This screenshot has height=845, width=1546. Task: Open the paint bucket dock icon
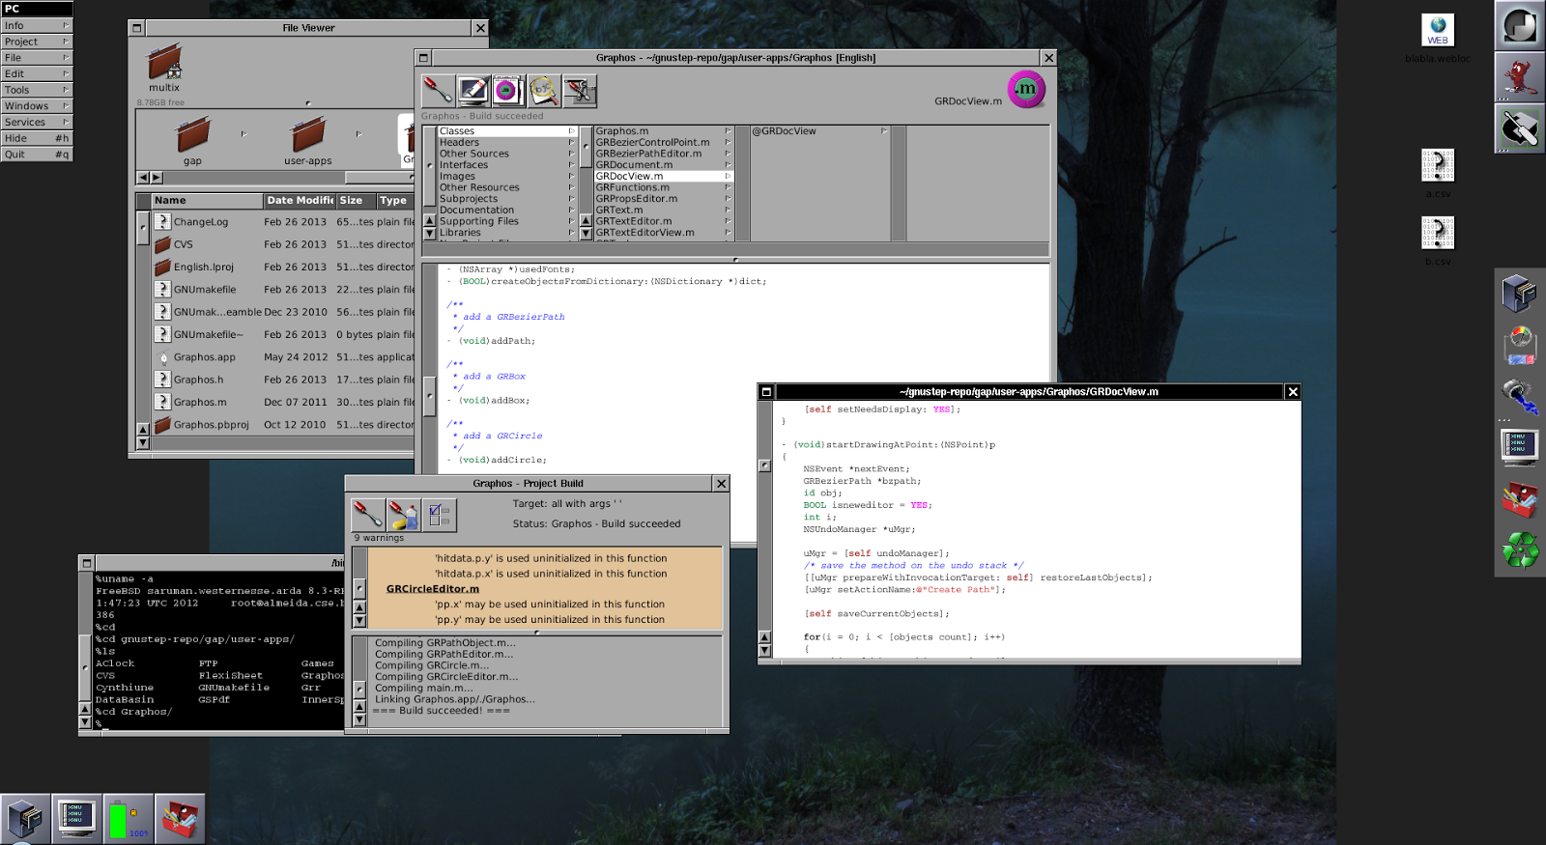click(x=1520, y=396)
